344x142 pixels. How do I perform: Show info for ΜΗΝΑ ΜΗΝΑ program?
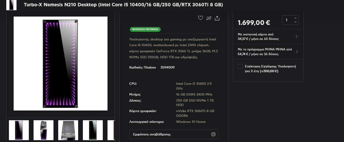coord(297,52)
